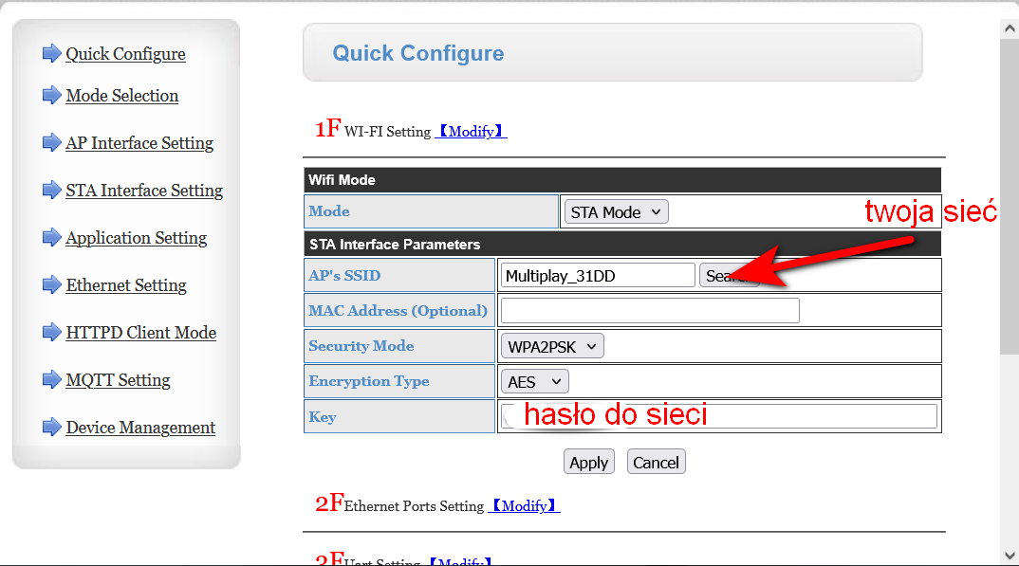The height and width of the screenshot is (566, 1019).
Task: Open the Encryption Type AES dropdown
Action: coord(534,382)
